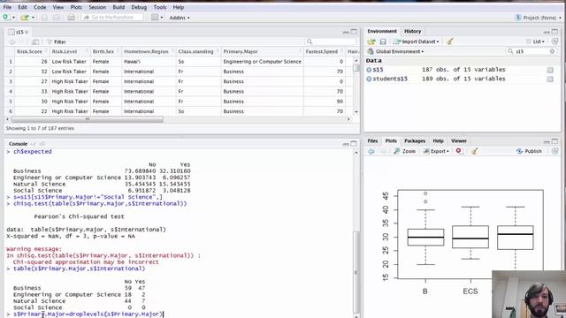Click the console vertical scrollbar
The image size is (566, 318).
[356, 271]
